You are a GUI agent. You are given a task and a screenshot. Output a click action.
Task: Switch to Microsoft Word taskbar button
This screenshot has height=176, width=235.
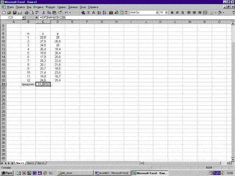112,173
